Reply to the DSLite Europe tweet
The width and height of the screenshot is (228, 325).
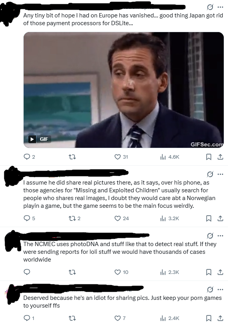pyautogui.click(x=29, y=157)
